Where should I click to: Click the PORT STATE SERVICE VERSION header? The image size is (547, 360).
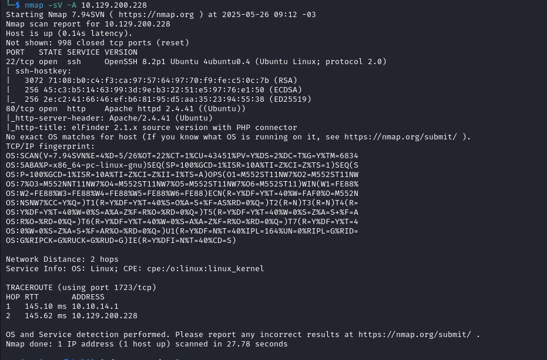click(x=72, y=52)
